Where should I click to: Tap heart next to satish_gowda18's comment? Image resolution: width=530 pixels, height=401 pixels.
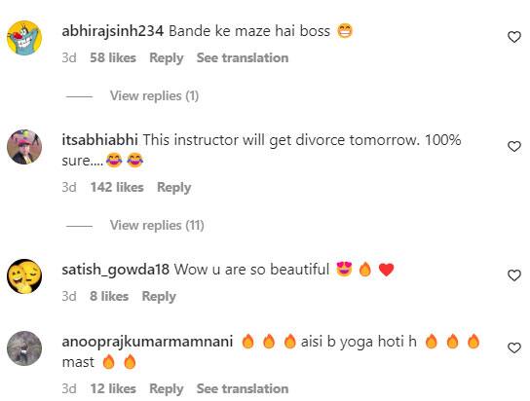coord(514,275)
